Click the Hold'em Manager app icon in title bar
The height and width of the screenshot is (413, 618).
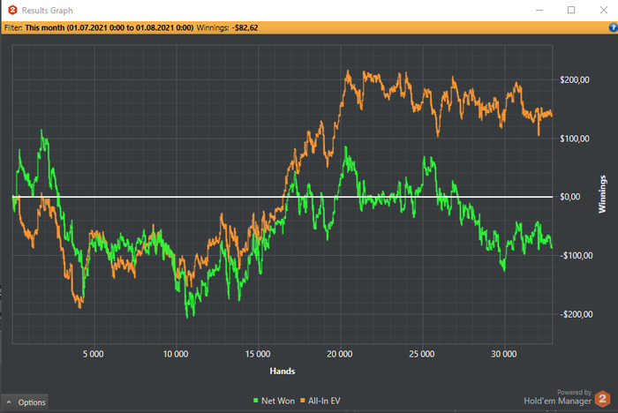(x=12, y=11)
